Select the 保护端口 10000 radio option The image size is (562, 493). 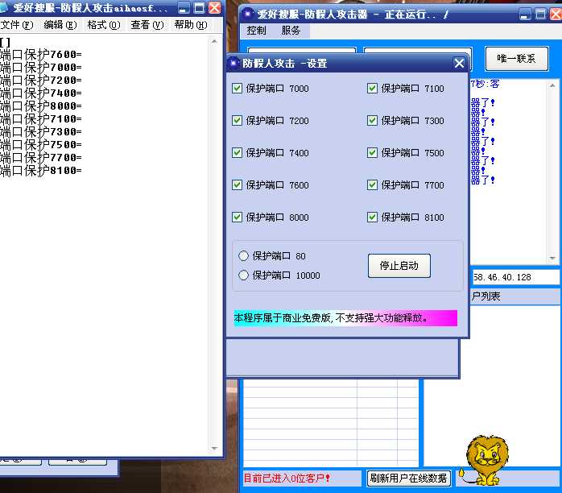pos(244,275)
